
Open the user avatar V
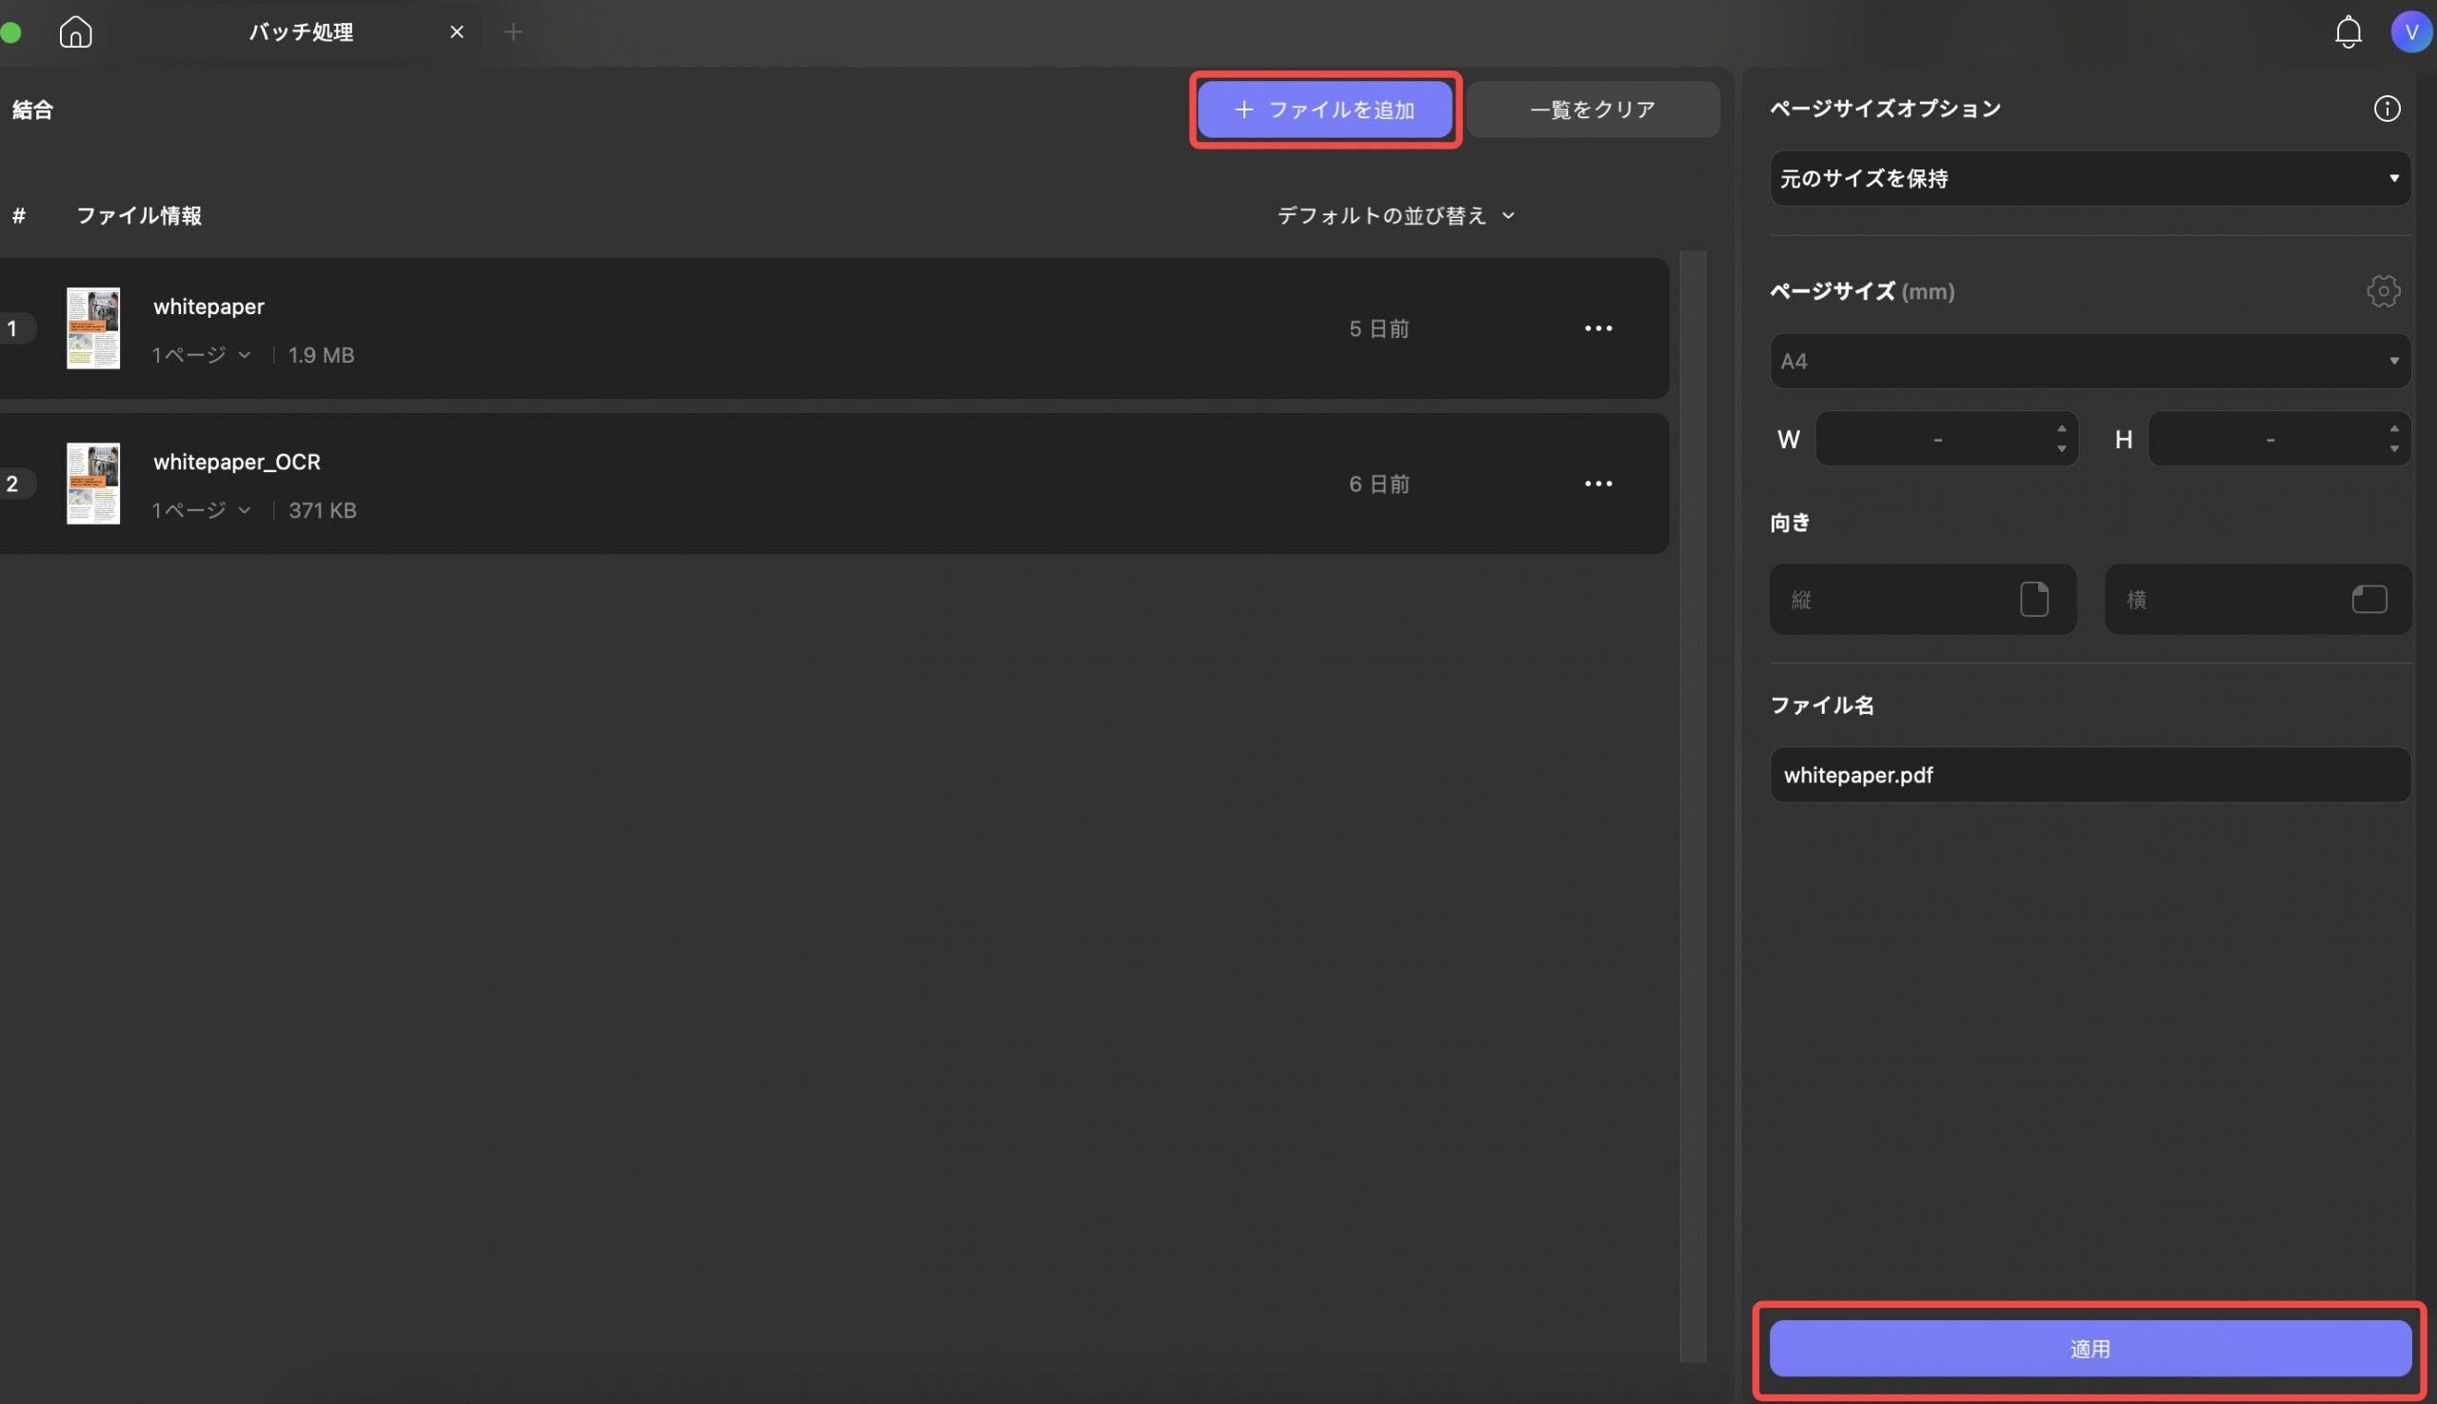click(2411, 31)
